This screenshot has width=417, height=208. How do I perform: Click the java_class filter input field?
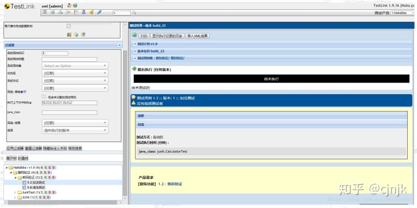point(69,113)
